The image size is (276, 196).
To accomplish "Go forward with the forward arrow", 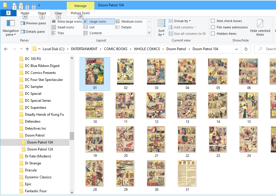I will [x=15, y=49].
